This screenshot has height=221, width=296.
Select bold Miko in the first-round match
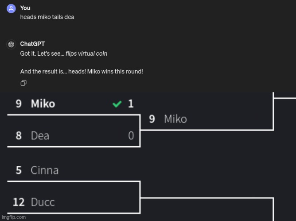pos(43,104)
